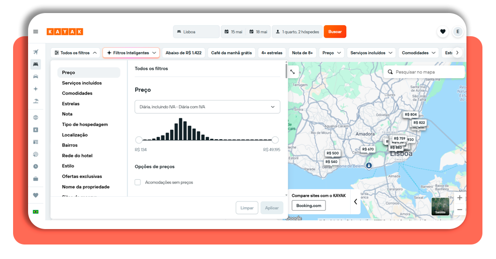Open the hamburger navigation menu

pyautogui.click(x=36, y=31)
